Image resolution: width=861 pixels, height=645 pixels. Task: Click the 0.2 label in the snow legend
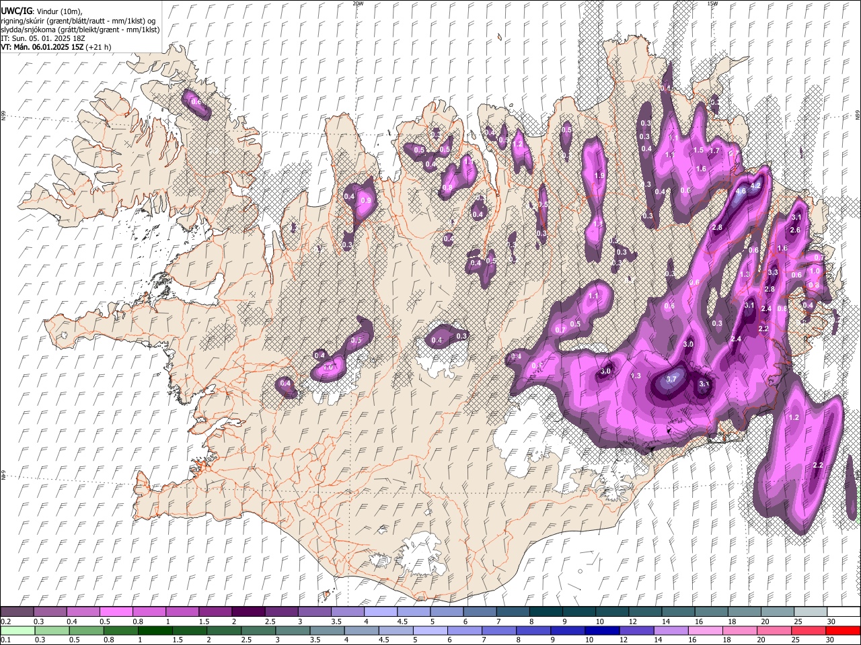(x=6, y=621)
